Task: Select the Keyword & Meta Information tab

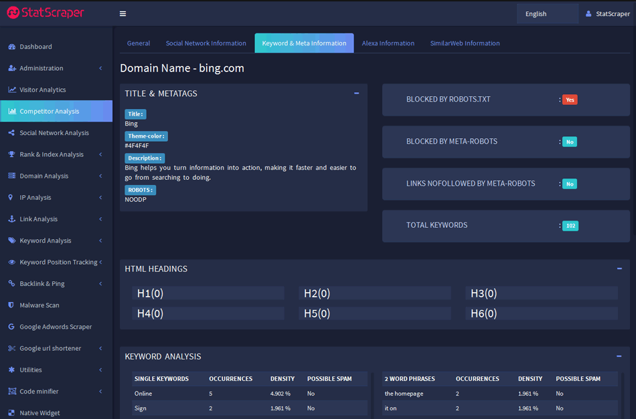Action: (304, 43)
